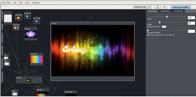
Task: Click the green undo arrow button
Action: 157,7
